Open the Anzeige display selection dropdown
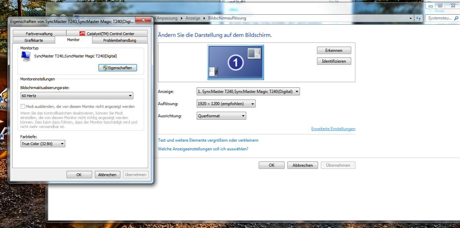Screen dimensions: 460x228 (x=248, y=92)
